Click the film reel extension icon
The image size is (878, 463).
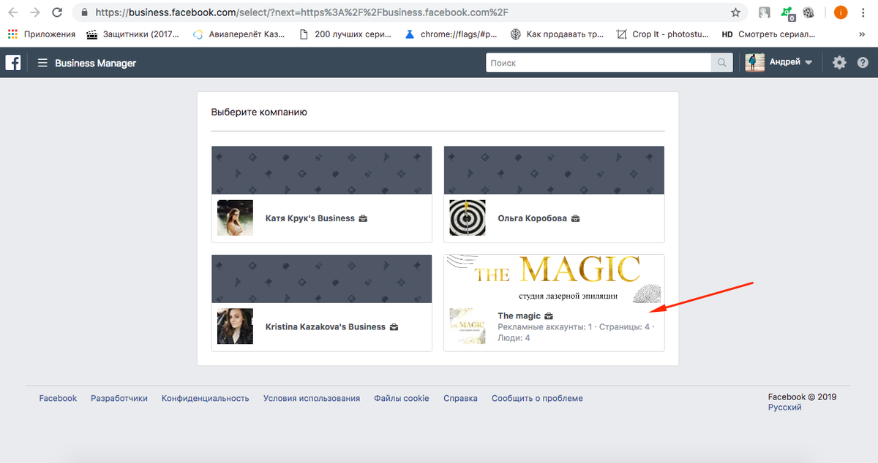[x=808, y=12]
